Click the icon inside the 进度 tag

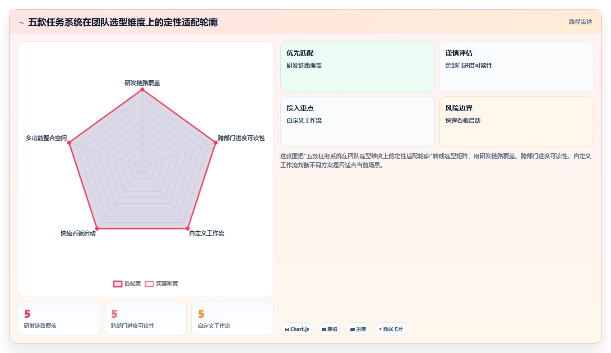(352, 330)
